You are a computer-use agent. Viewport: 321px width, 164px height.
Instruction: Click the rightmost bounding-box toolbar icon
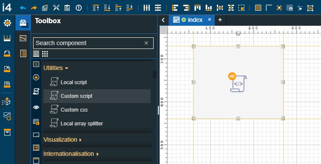pyautogui.click(x=310, y=8)
